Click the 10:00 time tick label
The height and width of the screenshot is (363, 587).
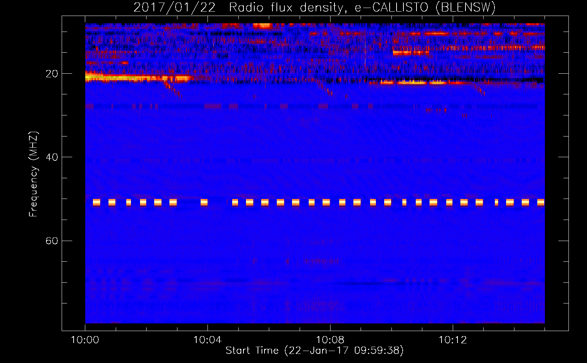[85, 340]
